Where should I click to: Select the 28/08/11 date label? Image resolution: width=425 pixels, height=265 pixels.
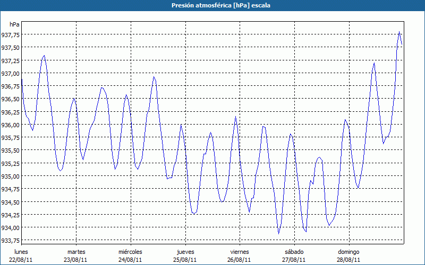348,260
